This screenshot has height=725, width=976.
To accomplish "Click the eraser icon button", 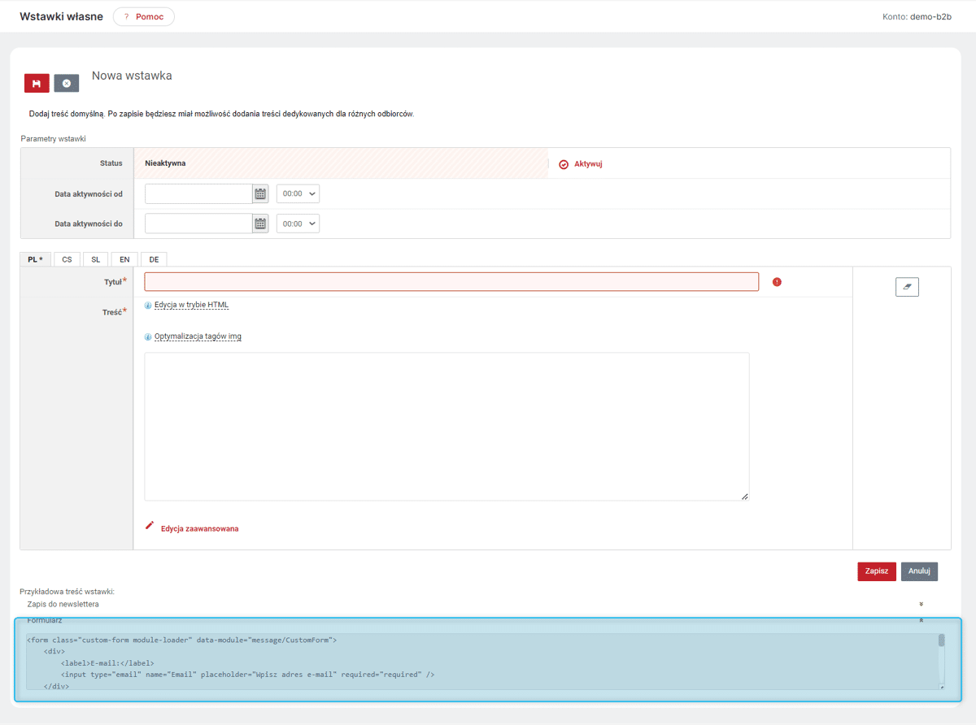I will click(907, 287).
